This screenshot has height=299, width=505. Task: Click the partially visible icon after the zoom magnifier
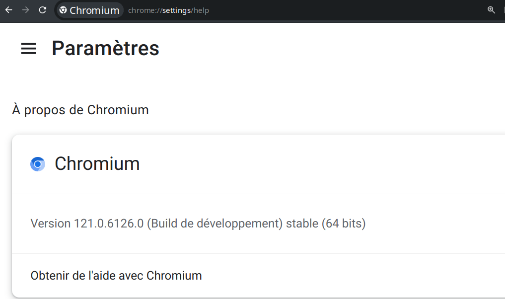tap(504, 10)
